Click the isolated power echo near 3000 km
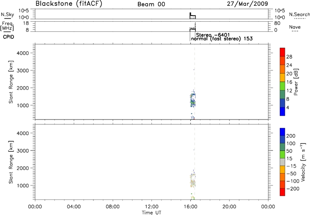The image size is (310, 215). point(194,69)
